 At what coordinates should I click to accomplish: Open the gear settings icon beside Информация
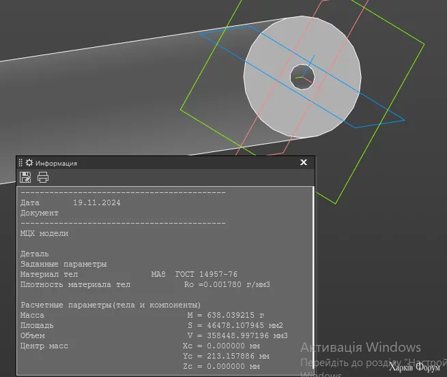click(29, 163)
